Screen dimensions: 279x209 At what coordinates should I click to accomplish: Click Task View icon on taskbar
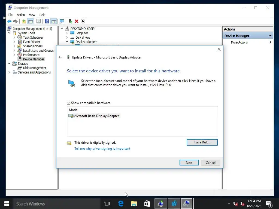107,204
